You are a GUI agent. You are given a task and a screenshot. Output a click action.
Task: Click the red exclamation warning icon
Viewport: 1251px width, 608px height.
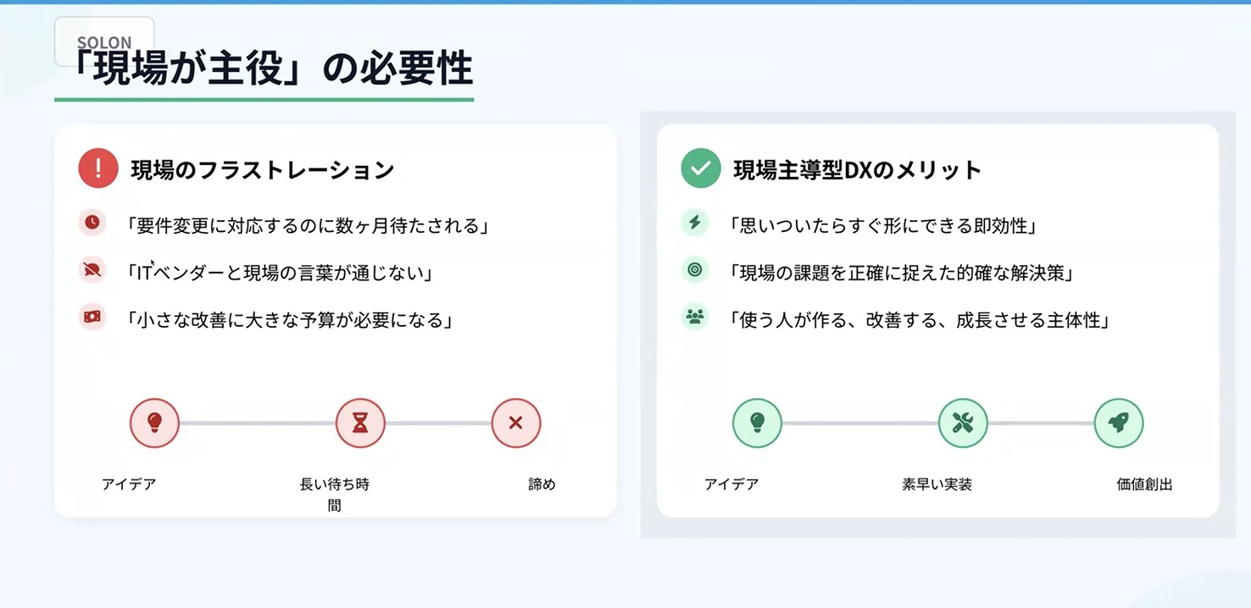click(98, 169)
